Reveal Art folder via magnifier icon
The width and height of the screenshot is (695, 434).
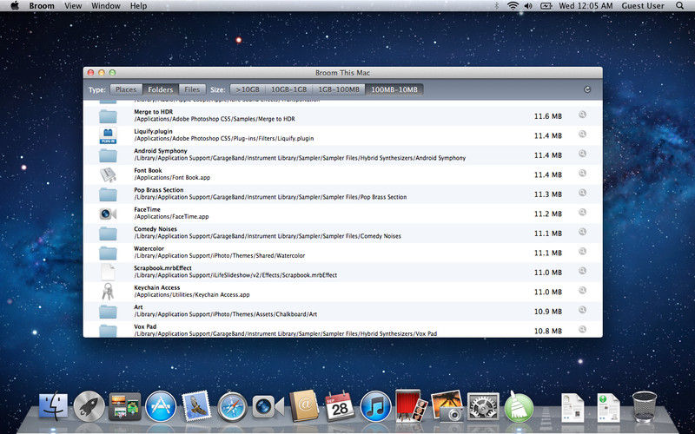tap(582, 310)
